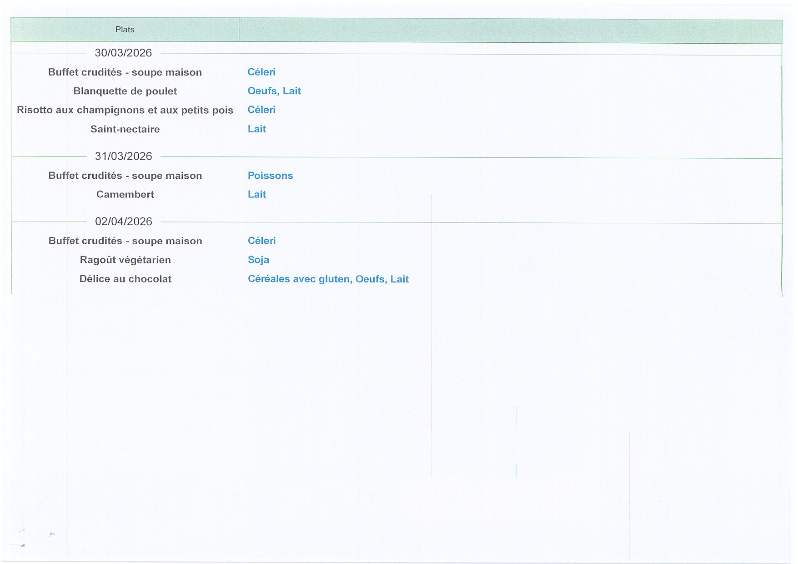Click Céréales avec gluten, Oeufs, Lait text
Screen dimensions: 798x564
(x=328, y=279)
